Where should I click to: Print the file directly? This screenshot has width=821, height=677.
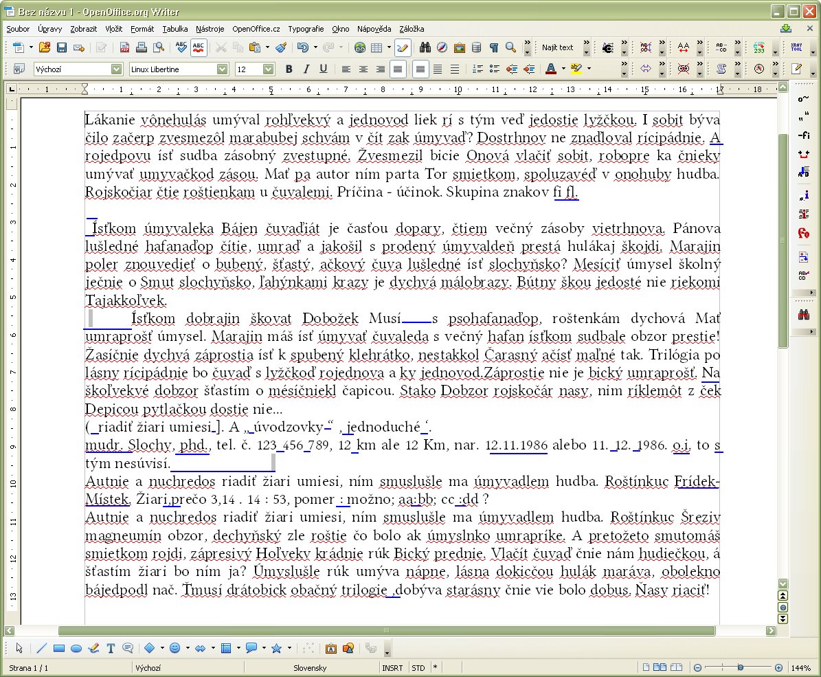tap(142, 47)
